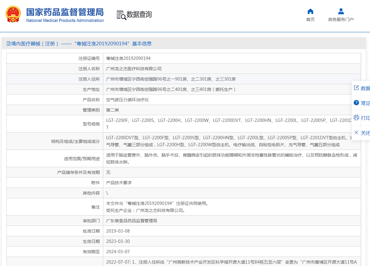Click the question mark help icon

(x=356, y=103)
